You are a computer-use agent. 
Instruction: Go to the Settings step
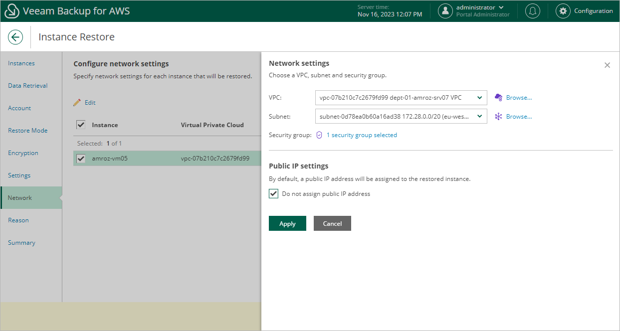[x=19, y=175]
